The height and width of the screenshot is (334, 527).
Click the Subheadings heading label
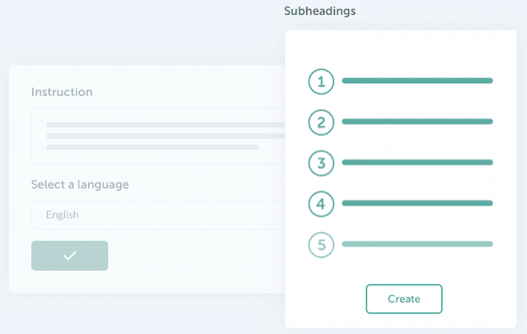(320, 11)
